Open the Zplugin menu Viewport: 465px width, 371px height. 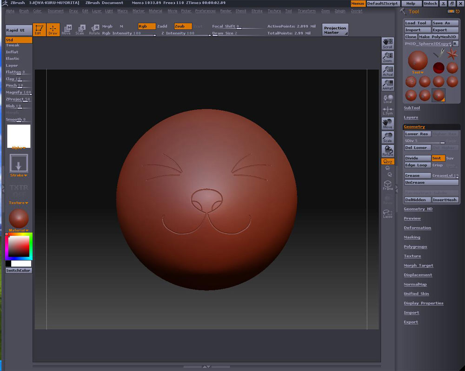(339, 11)
